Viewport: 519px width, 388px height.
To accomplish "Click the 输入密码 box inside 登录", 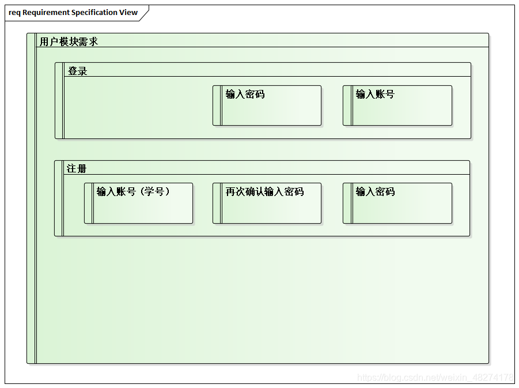I will [x=267, y=106].
